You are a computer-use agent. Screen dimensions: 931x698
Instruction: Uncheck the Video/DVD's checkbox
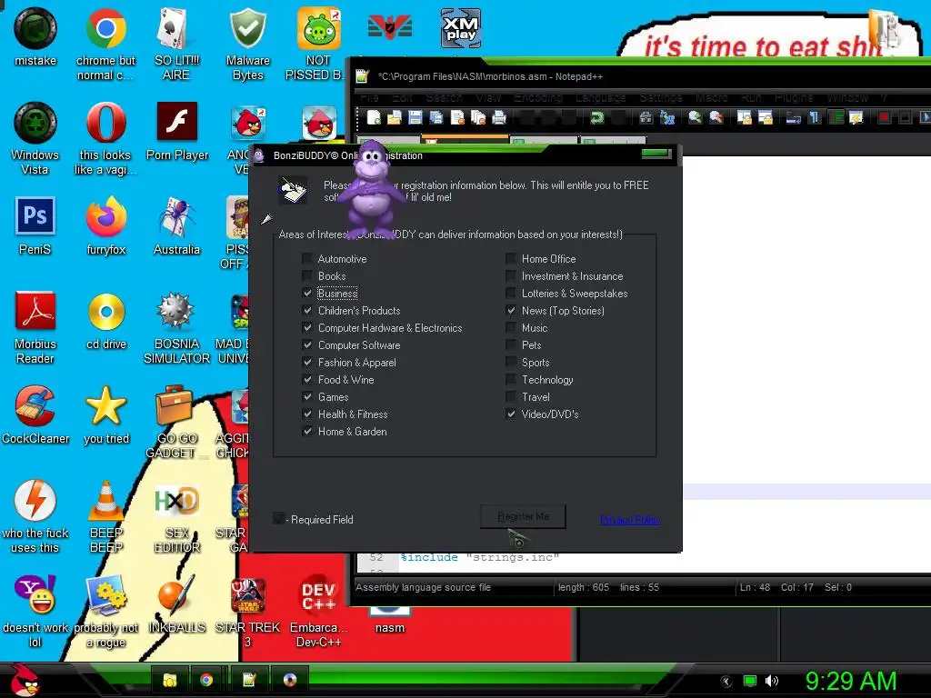click(511, 414)
